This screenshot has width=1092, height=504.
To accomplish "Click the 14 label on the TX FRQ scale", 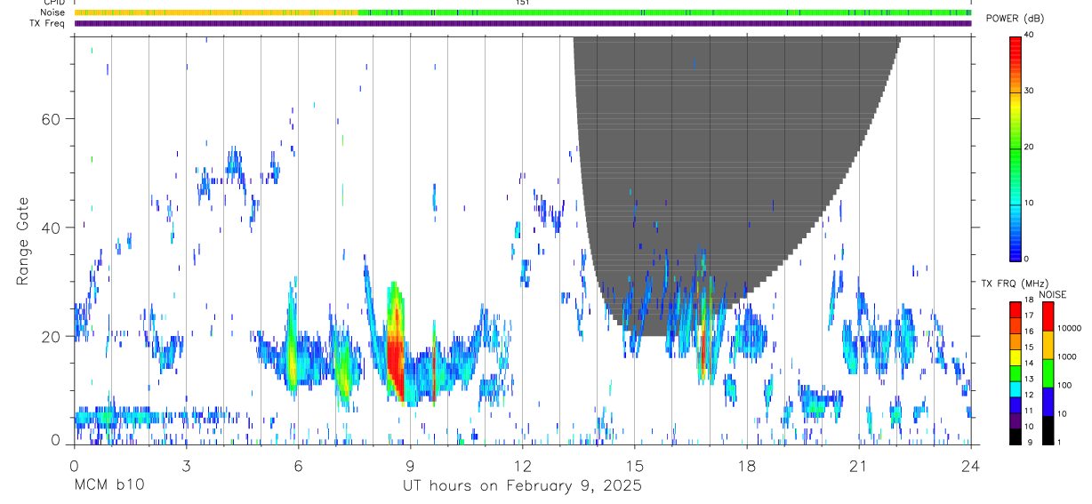I will click(1030, 364).
